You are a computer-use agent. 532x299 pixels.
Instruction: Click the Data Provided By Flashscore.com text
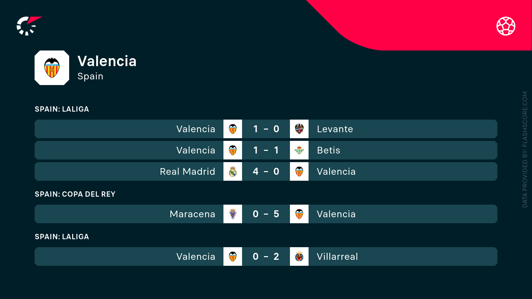coord(525,149)
